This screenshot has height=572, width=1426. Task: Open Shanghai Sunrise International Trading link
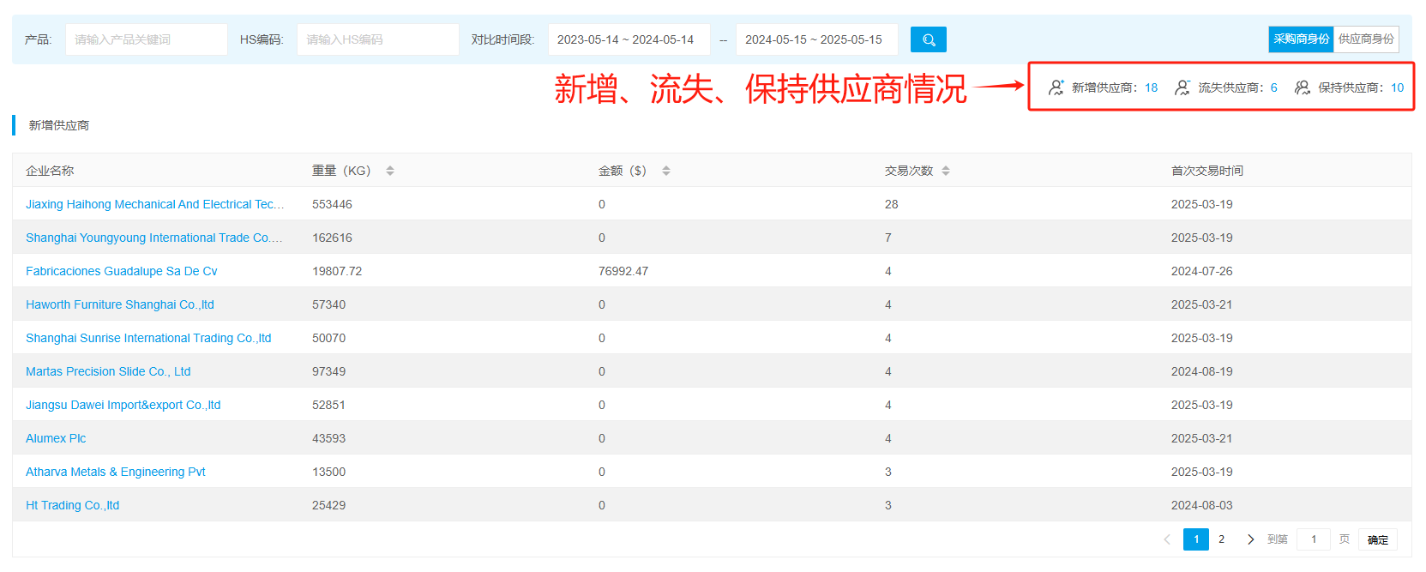coord(148,338)
